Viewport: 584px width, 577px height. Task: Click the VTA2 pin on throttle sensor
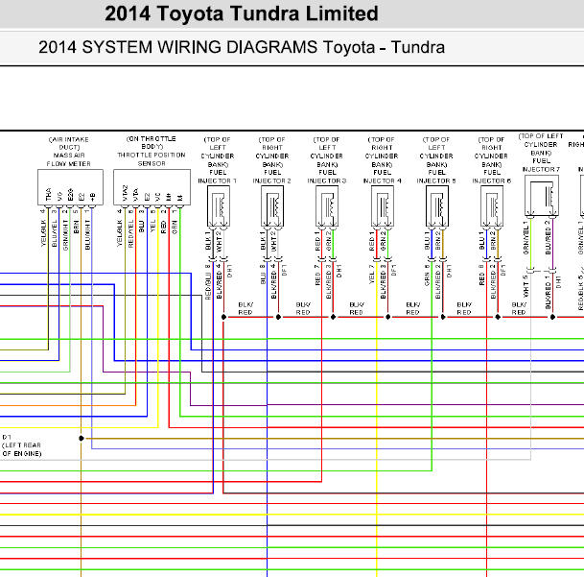[x=125, y=193]
